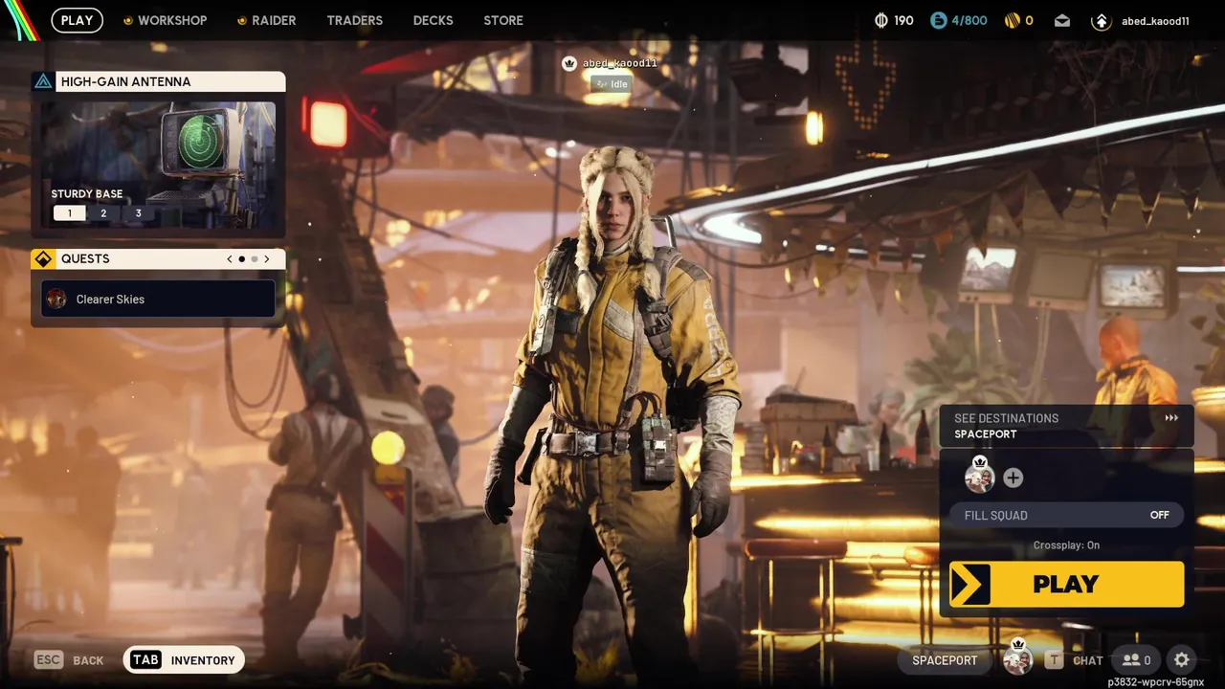This screenshot has width=1225, height=689.
Task: Click the coin currency icon showing 190
Action: pyautogui.click(x=881, y=20)
